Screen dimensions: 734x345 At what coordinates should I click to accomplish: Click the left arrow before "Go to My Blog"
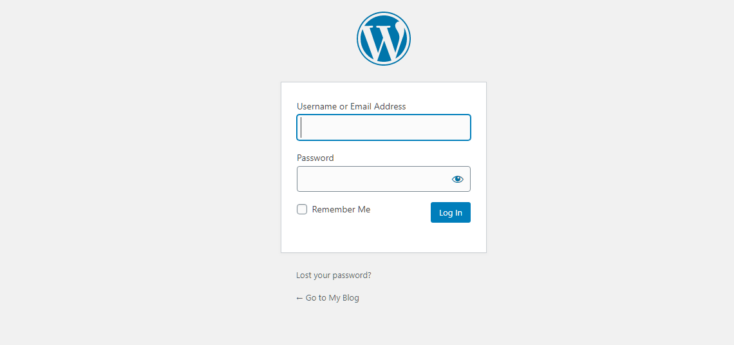(299, 298)
